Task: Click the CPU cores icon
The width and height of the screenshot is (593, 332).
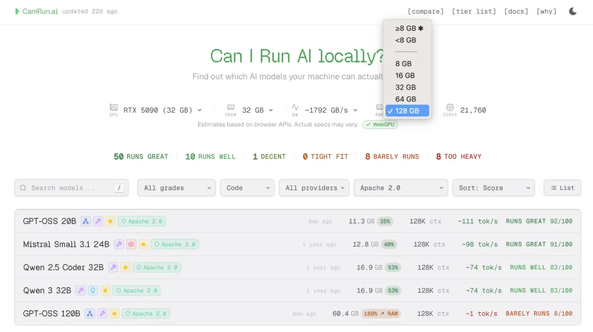Action: tap(450, 108)
